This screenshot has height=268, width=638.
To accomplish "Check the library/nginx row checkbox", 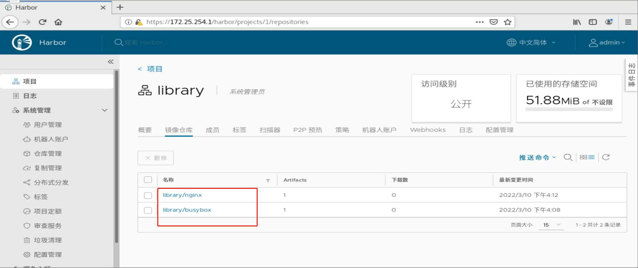I will pos(148,196).
